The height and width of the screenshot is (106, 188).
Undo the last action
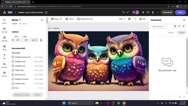click(x=123, y=12)
